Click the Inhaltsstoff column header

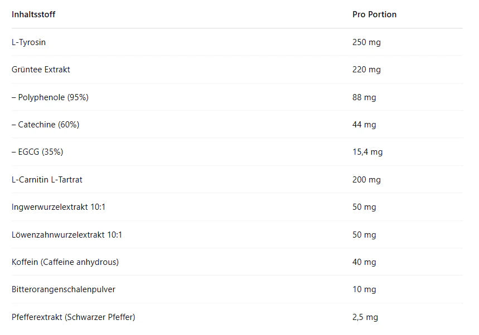33,14
